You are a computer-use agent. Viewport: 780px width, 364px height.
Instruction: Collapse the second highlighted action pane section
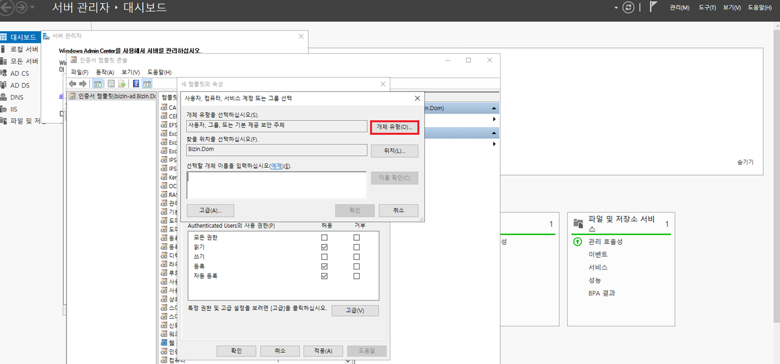(x=494, y=133)
